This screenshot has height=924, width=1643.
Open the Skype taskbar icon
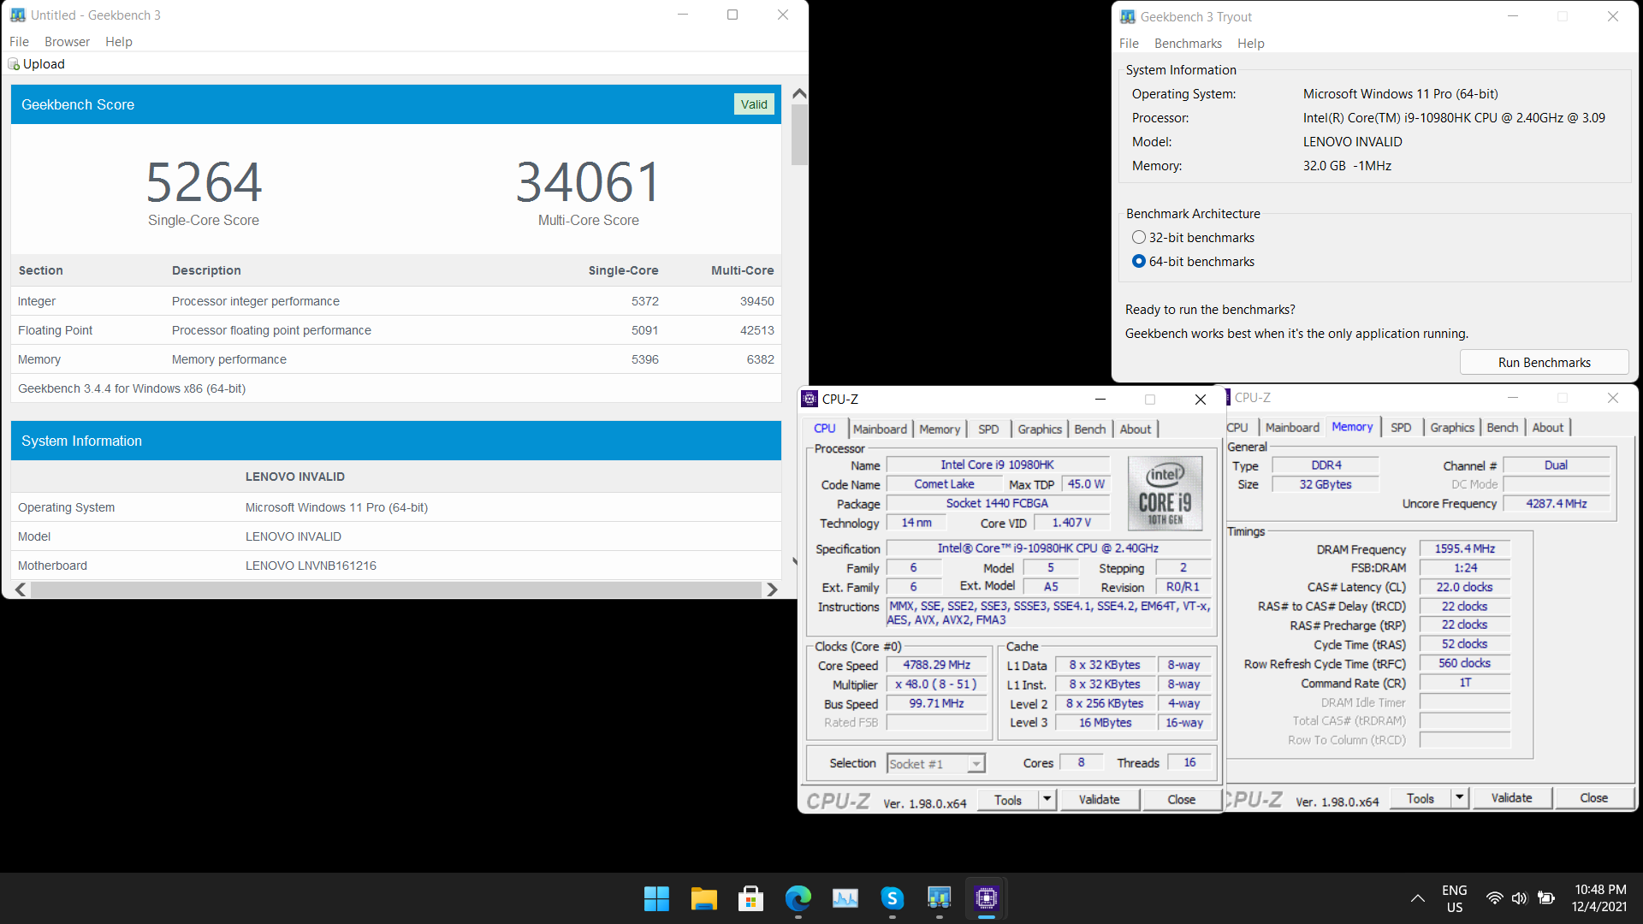[x=892, y=898]
